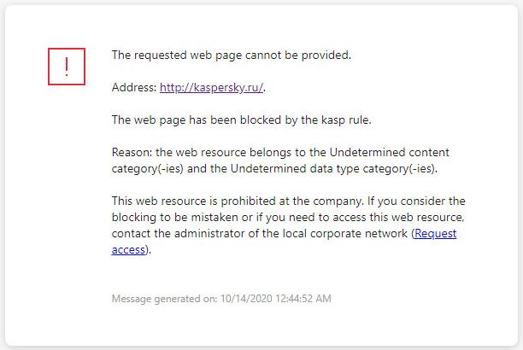Click the 'Message generated on:' label
This screenshot has width=523, height=350.
pos(160,300)
